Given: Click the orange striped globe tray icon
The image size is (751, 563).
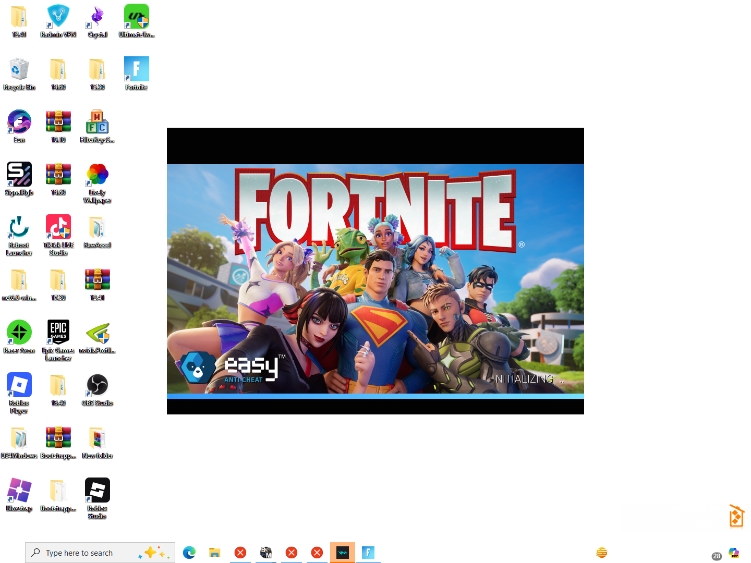Looking at the screenshot, I should 602,553.
